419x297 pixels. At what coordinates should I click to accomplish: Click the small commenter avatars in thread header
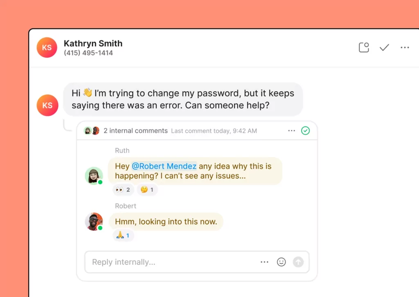coord(92,130)
